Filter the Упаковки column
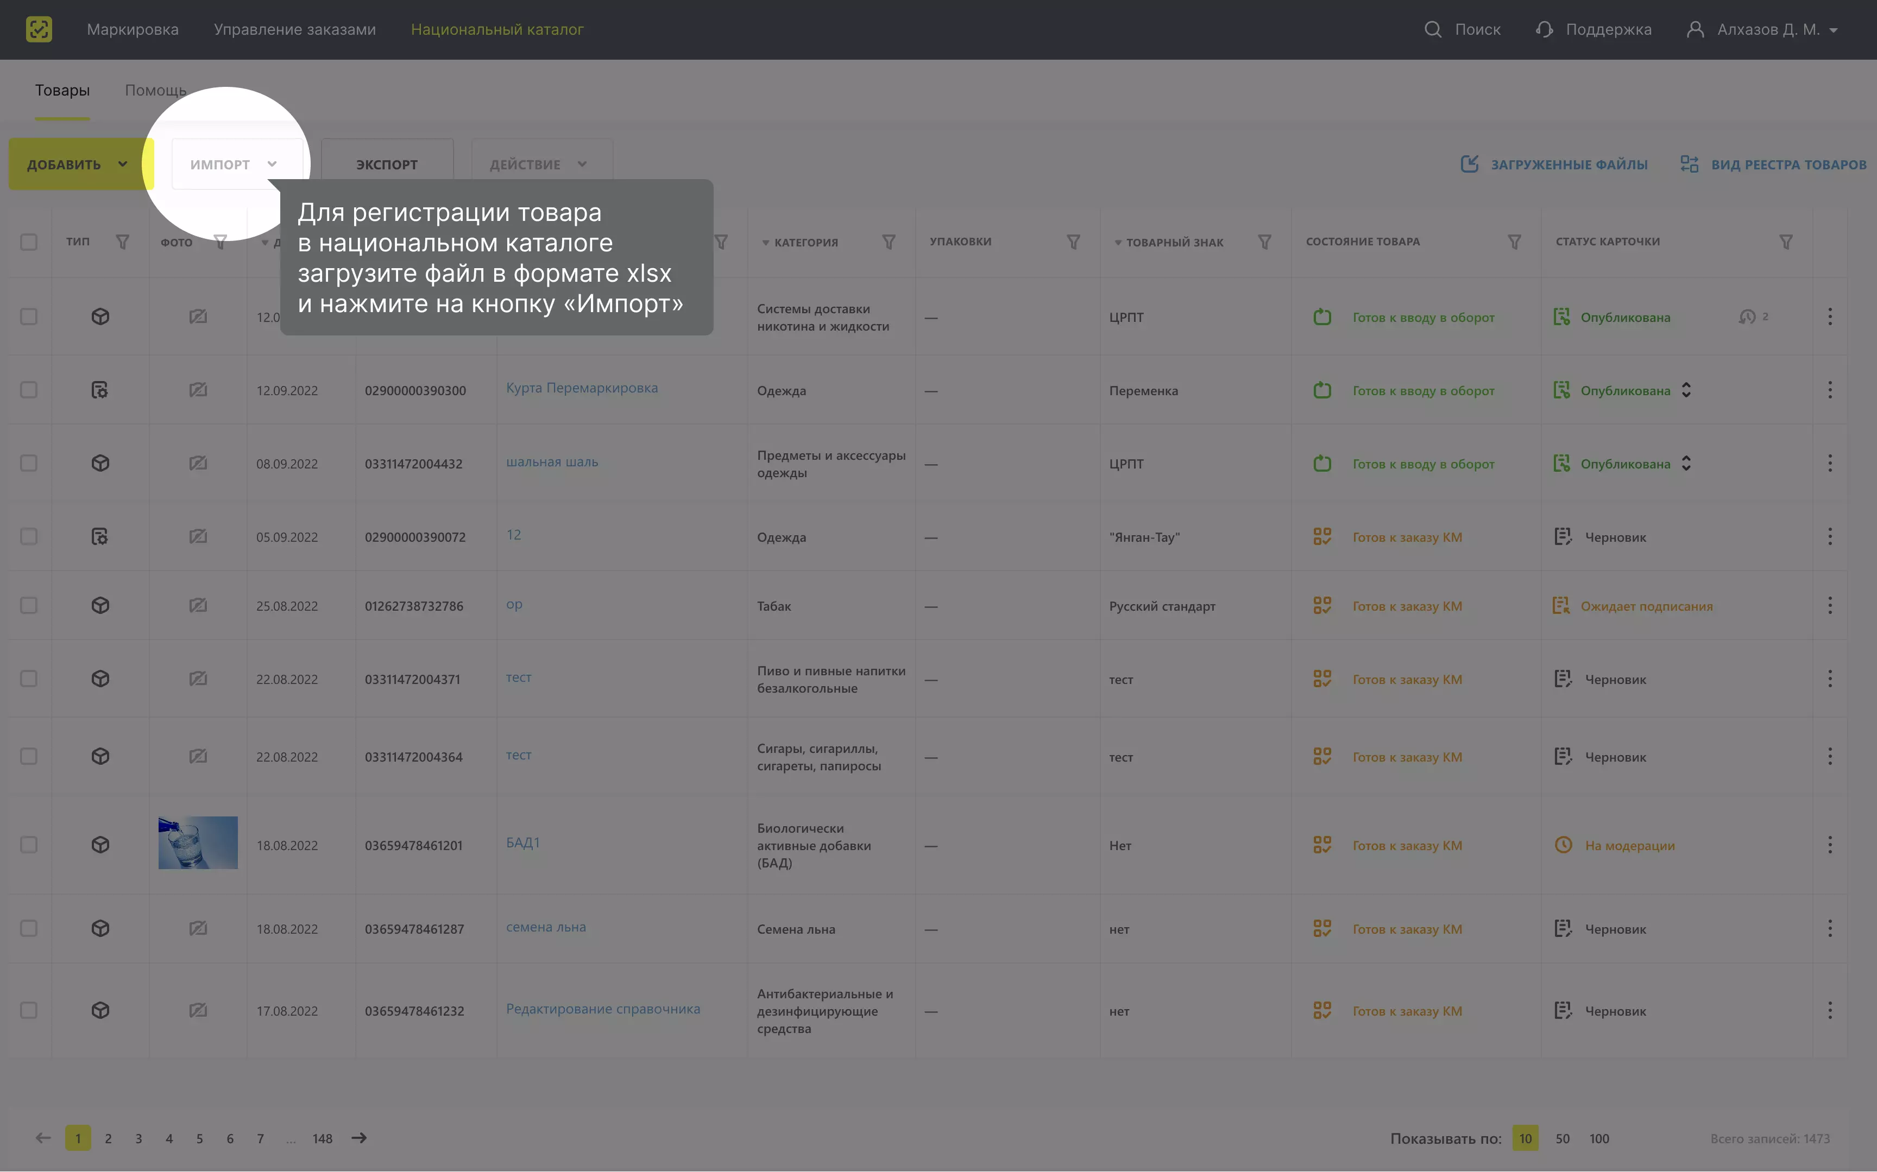The height and width of the screenshot is (1172, 1877). click(1073, 242)
